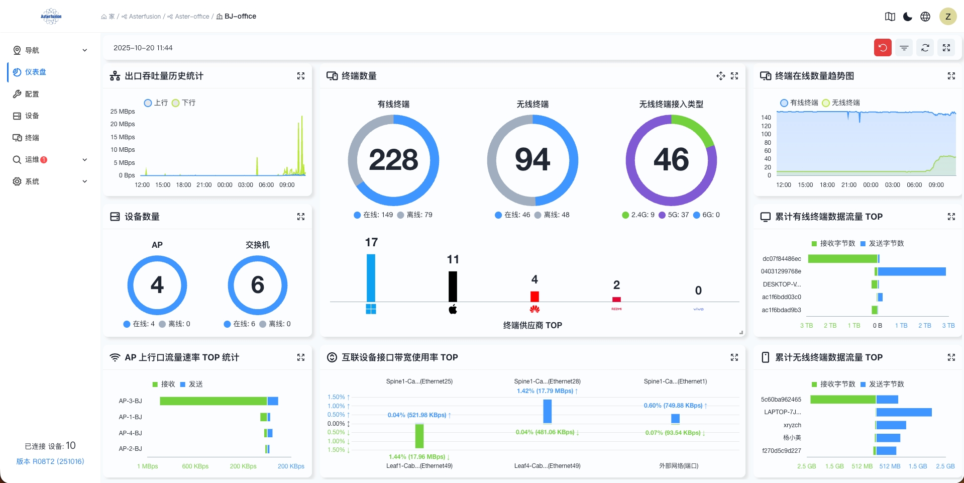Click the user avatar Z
This screenshot has width=964, height=483.
click(x=947, y=17)
